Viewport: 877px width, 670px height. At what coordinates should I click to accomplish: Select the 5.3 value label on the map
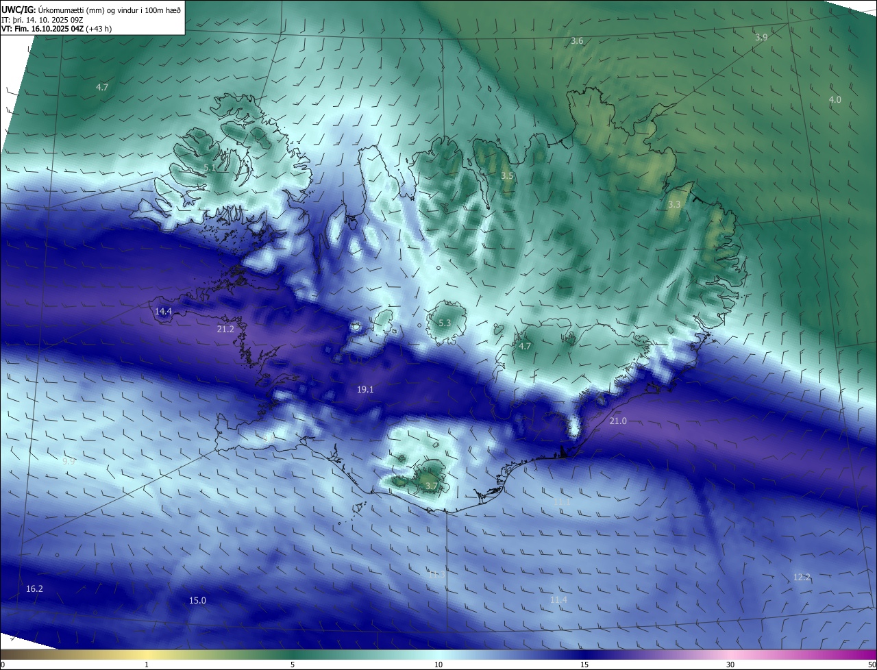coord(445,323)
